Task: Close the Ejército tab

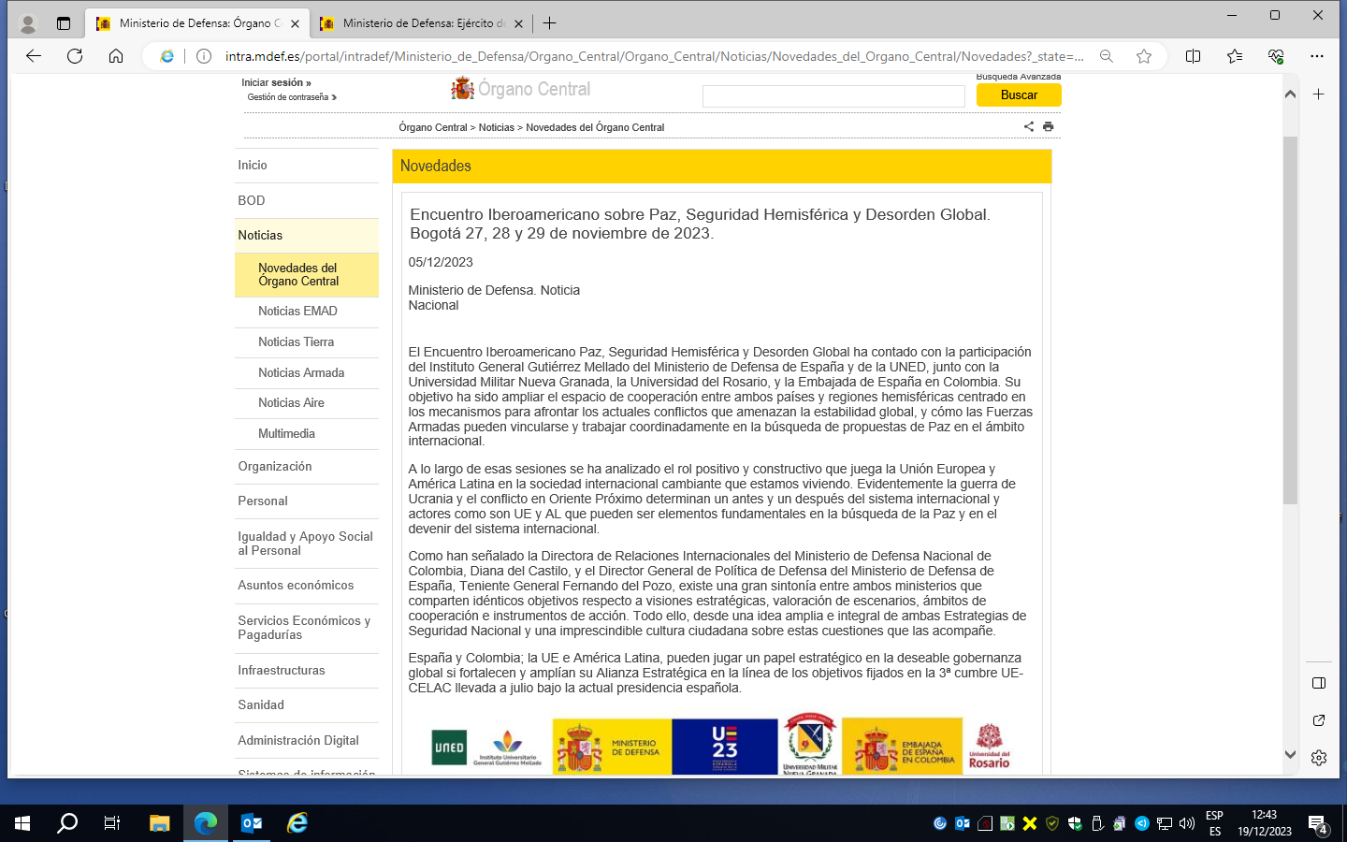Action: click(519, 23)
